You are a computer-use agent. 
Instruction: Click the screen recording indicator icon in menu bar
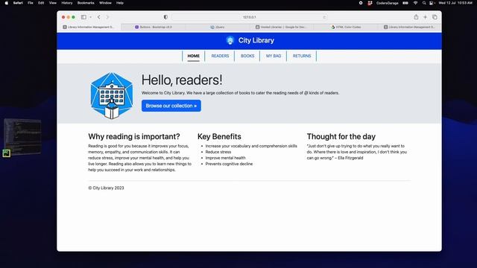pos(361,3)
